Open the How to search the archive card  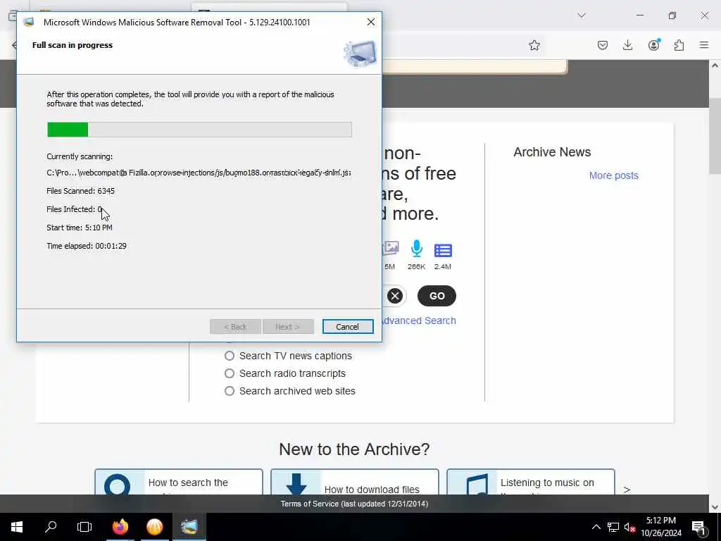(179, 482)
